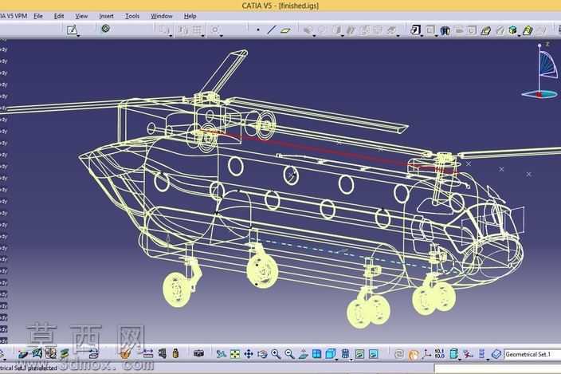The width and height of the screenshot is (561, 374).
Task: Open the Geometrical Set.1 combo box
Action: click(532, 354)
